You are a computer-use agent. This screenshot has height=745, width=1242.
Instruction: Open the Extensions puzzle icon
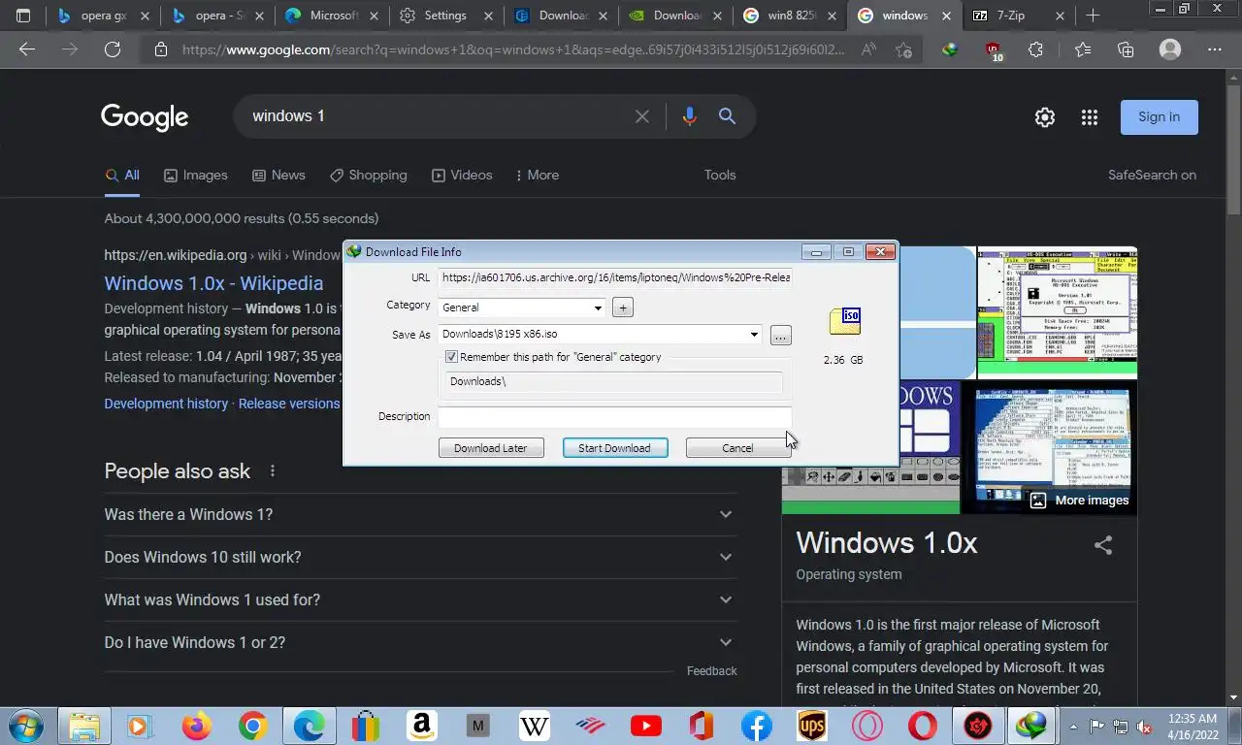[1035, 49]
